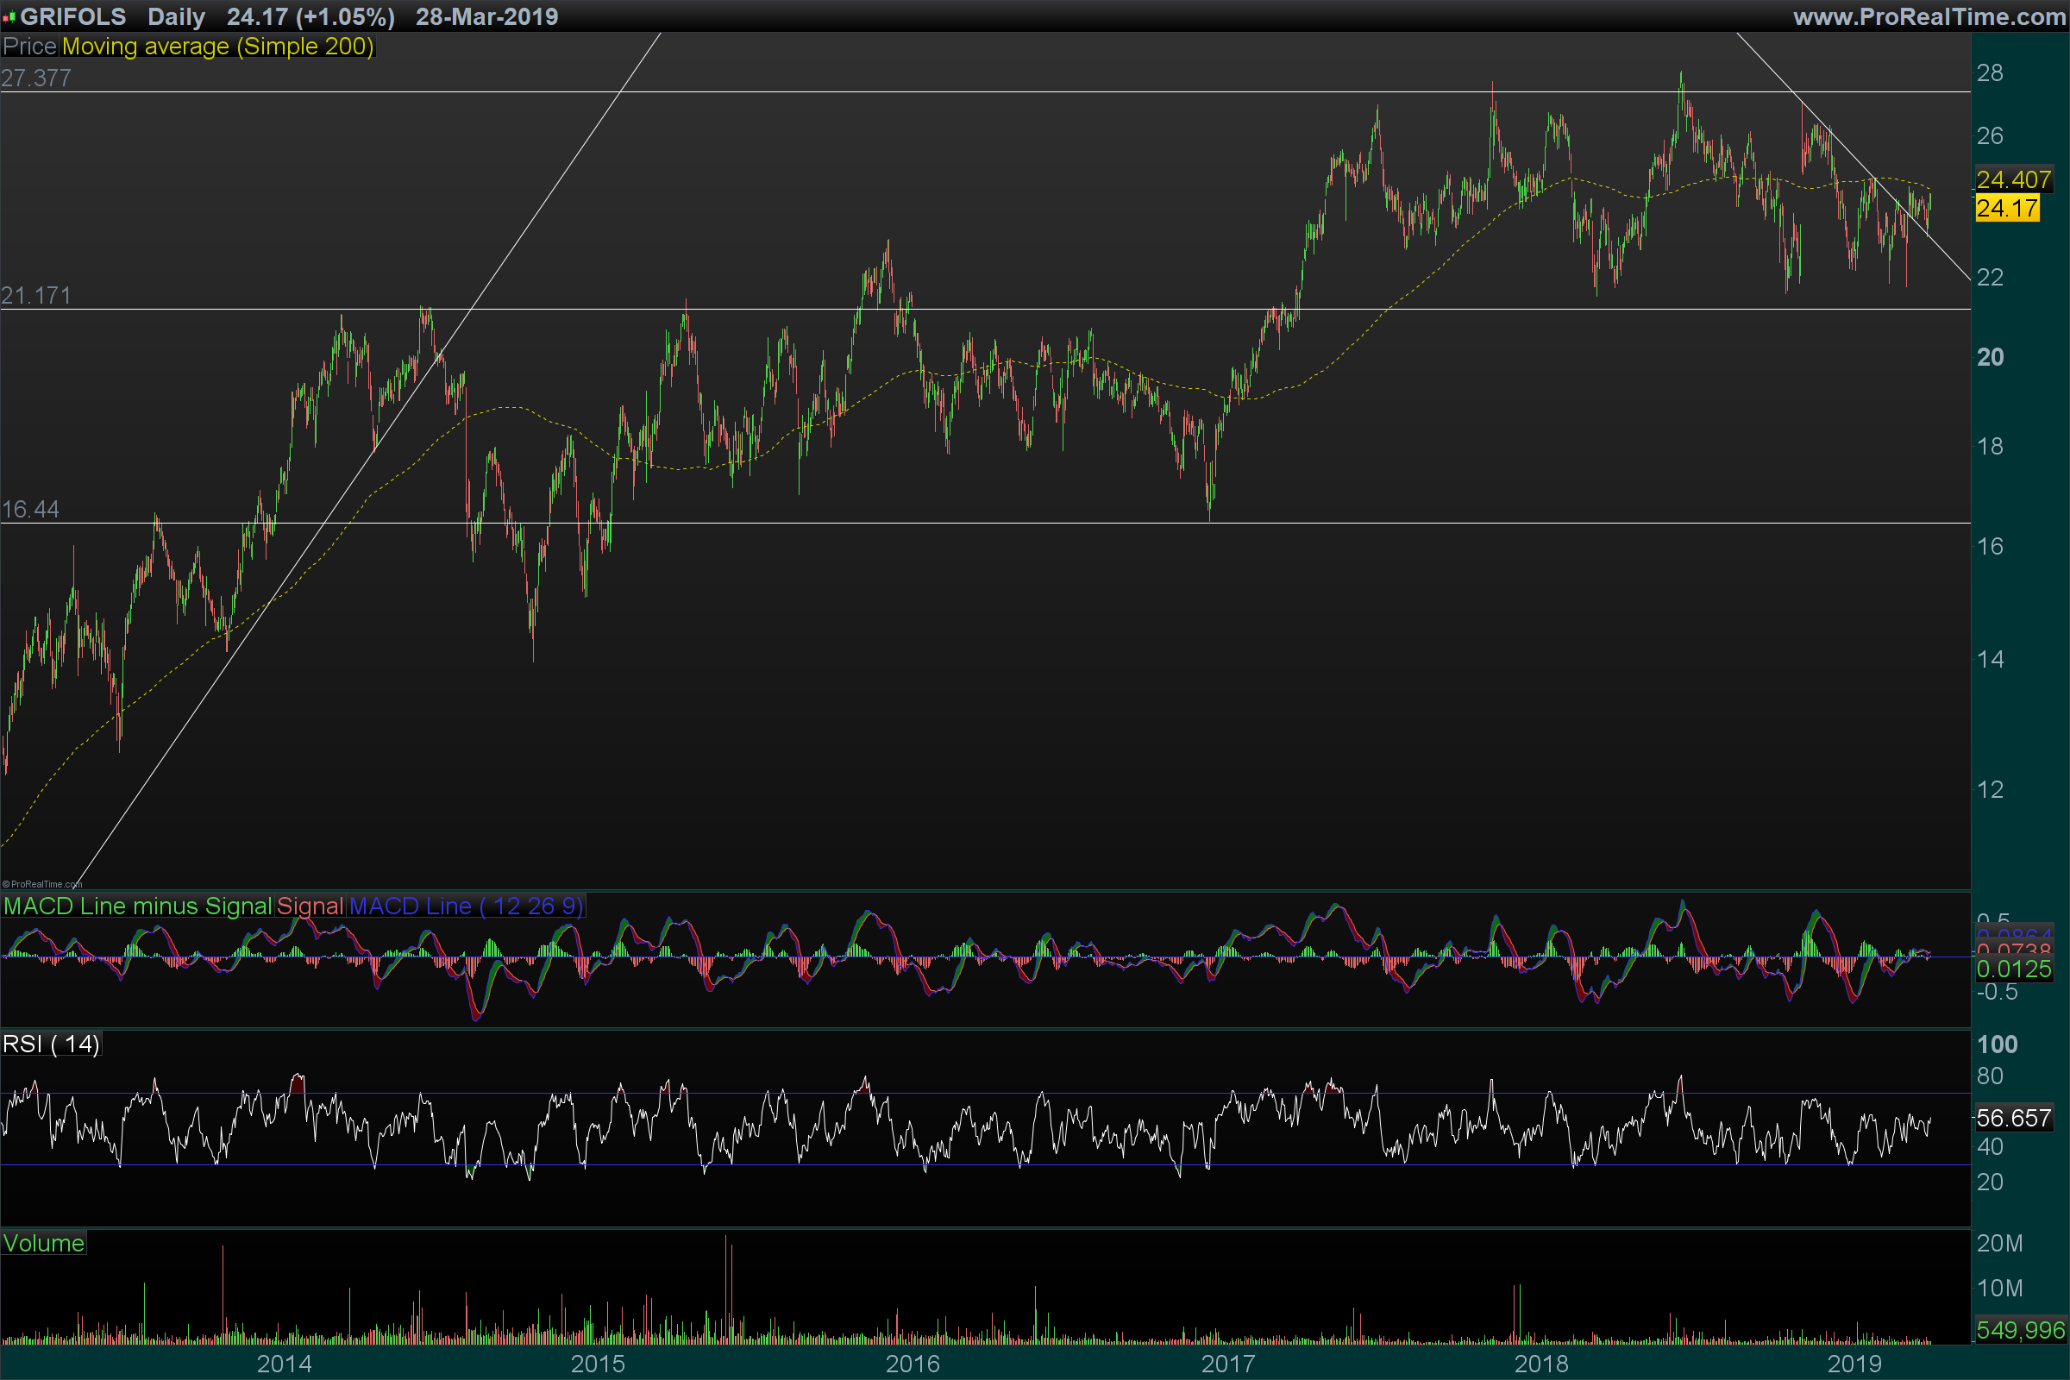Click the MACD Line minus Signal label
Screen dimensions: 2070x1380
point(137,906)
